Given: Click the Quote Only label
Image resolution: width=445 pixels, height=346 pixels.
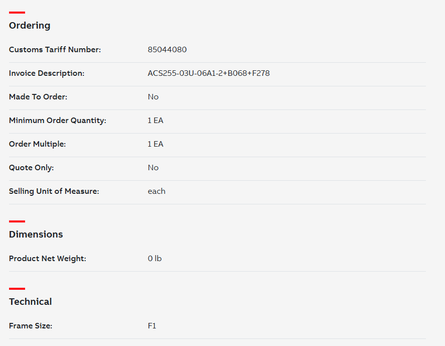Looking at the screenshot, I should click(x=31, y=167).
